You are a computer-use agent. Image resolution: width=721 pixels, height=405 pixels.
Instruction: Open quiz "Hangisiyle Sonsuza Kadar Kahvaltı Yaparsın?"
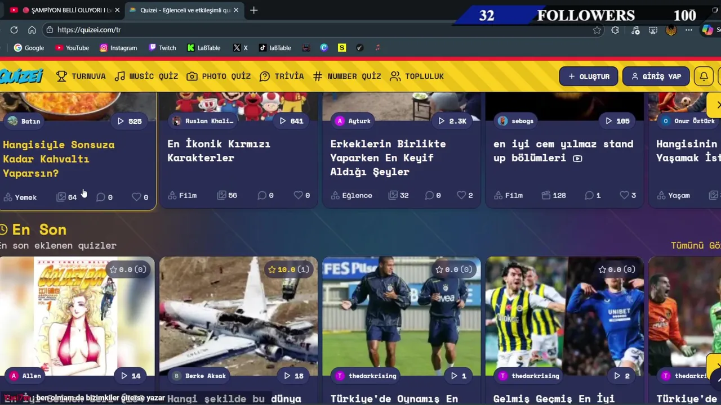click(x=59, y=159)
